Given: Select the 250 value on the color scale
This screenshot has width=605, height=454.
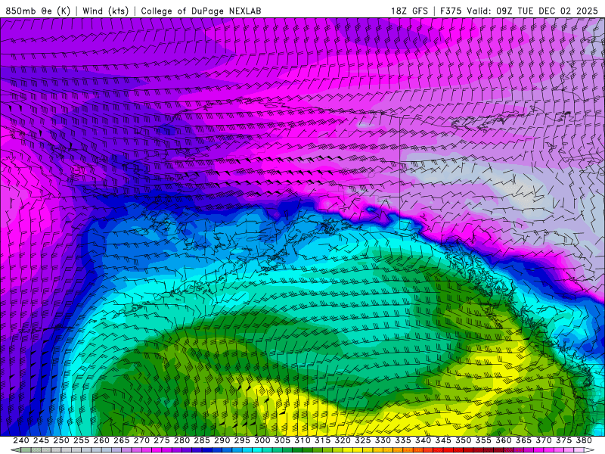Looking at the screenshot, I should 61,440.
